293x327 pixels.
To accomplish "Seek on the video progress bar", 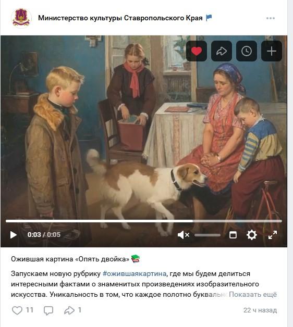I will pyautogui.click(x=144, y=221).
